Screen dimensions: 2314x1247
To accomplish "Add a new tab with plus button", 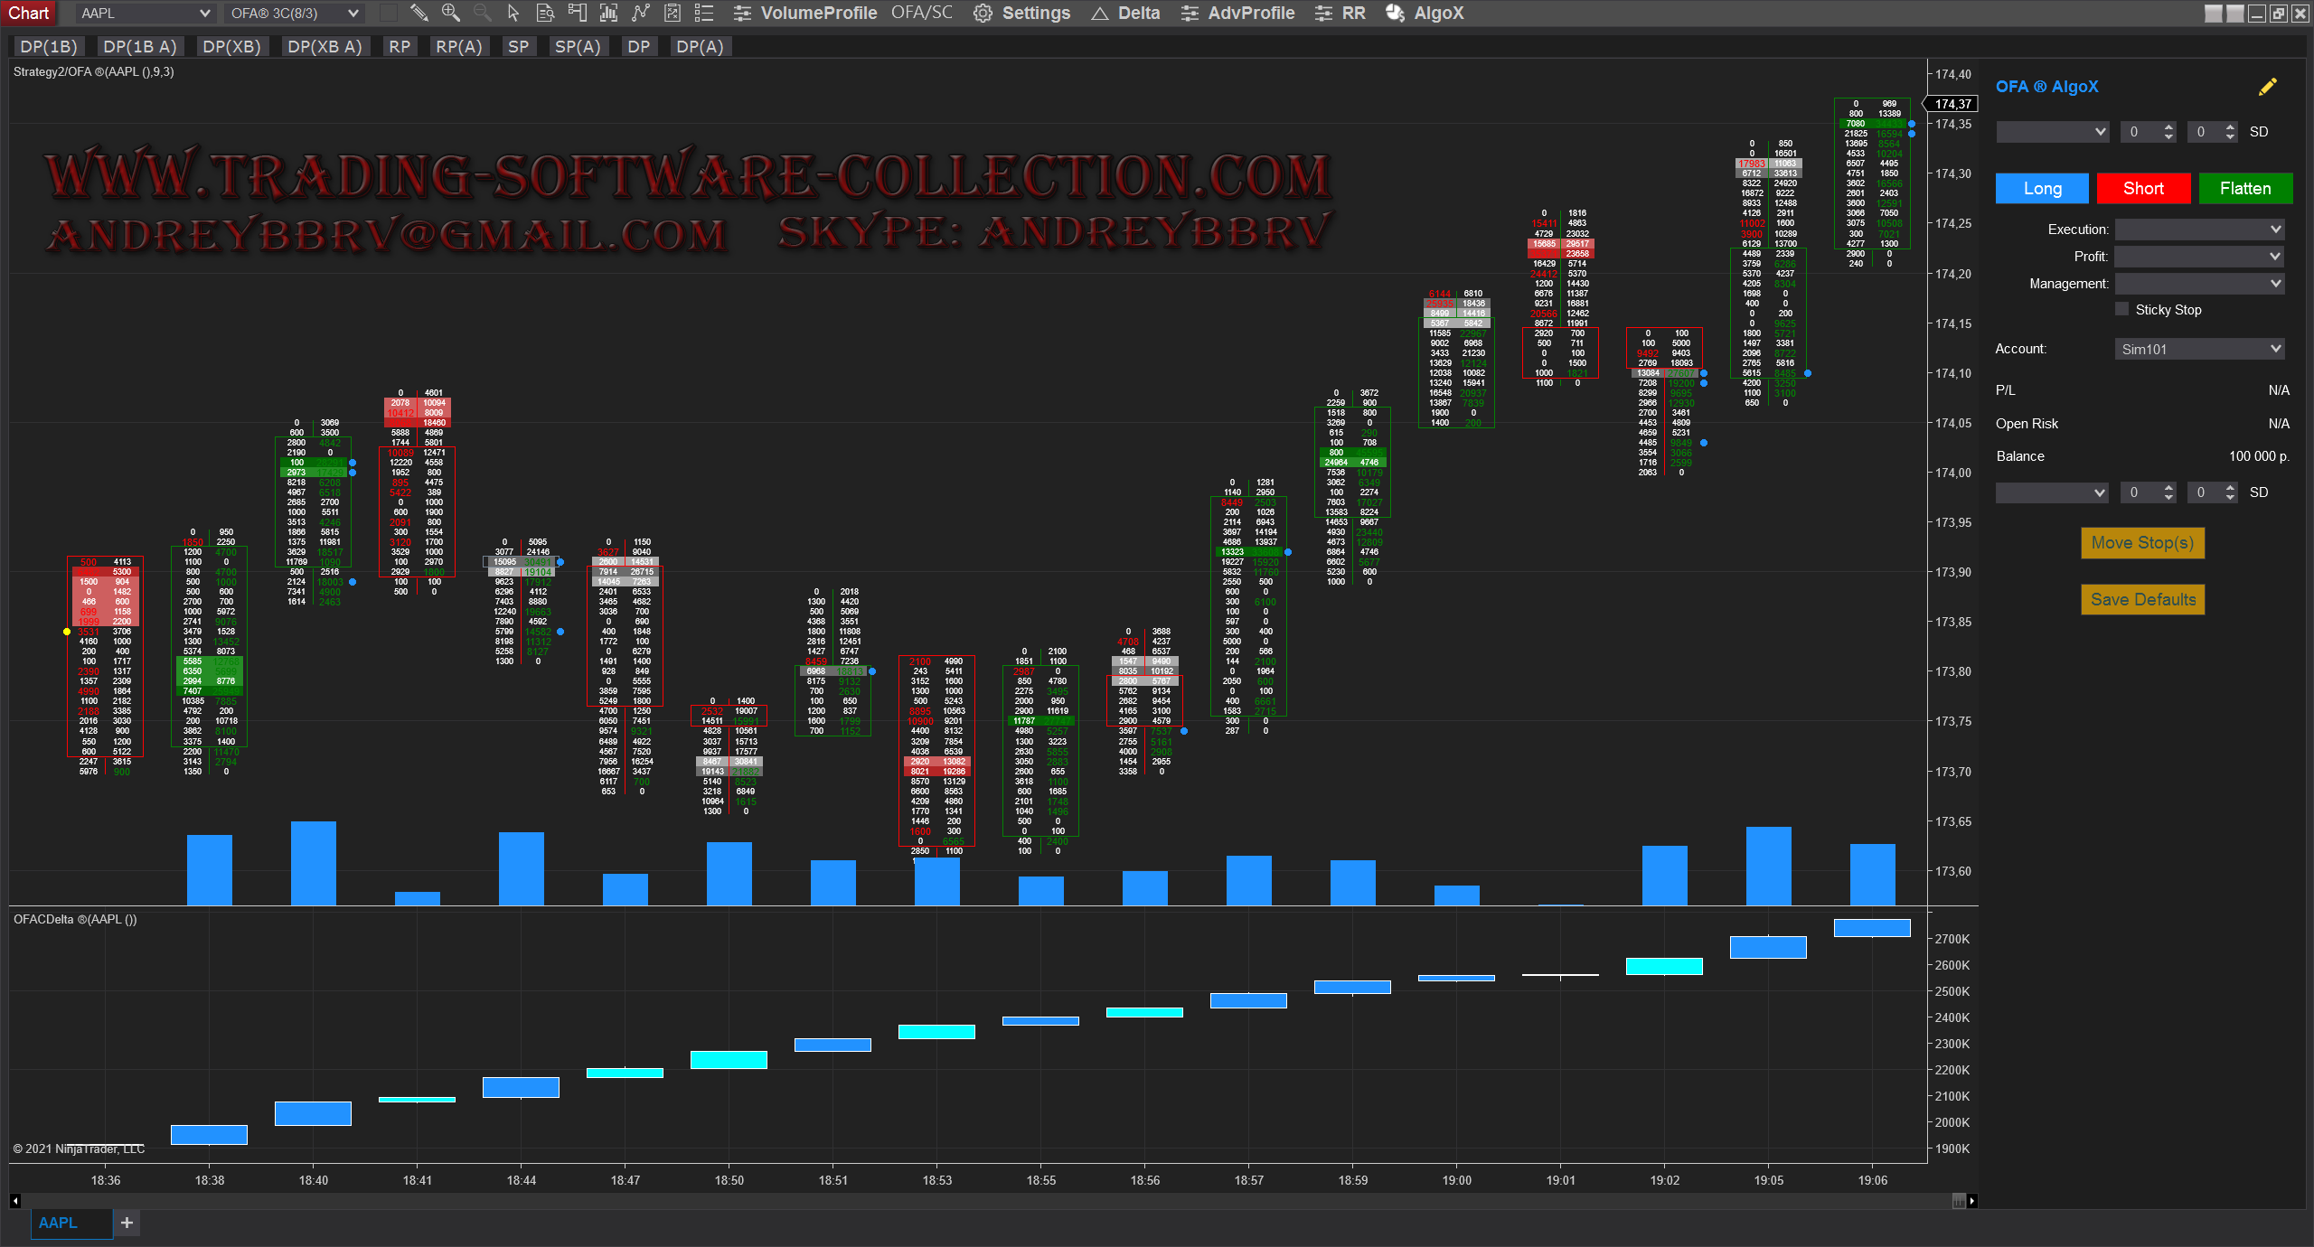I will (x=127, y=1223).
